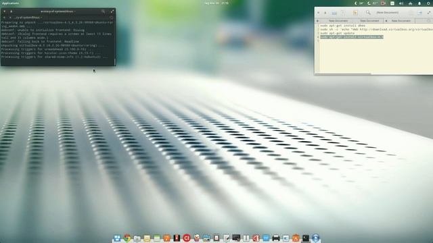Select the first 'New Document' tab in editor
433x243 pixels.
(338, 21)
